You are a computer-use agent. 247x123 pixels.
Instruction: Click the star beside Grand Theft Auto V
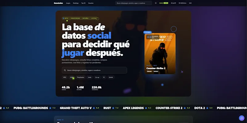[x=94, y=108]
